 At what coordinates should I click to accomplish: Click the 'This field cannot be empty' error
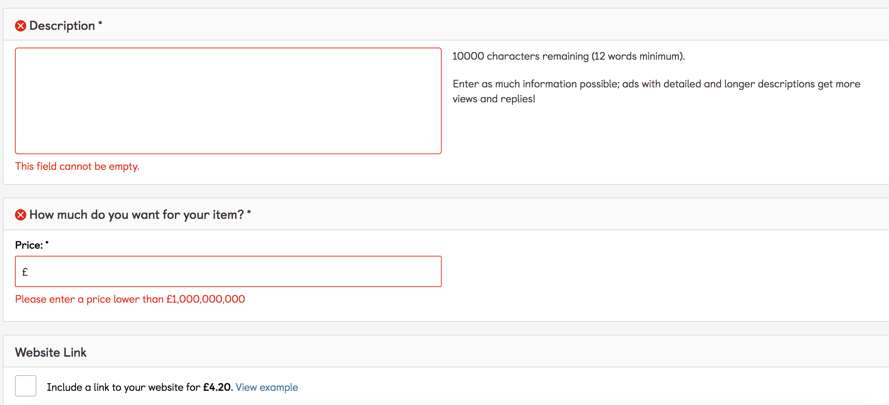coord(77,166)
